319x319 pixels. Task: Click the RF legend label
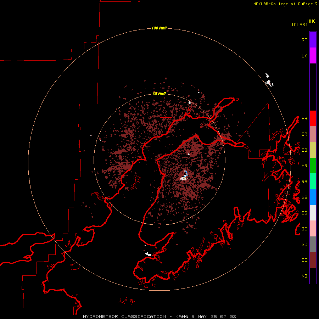pos(304,40)
